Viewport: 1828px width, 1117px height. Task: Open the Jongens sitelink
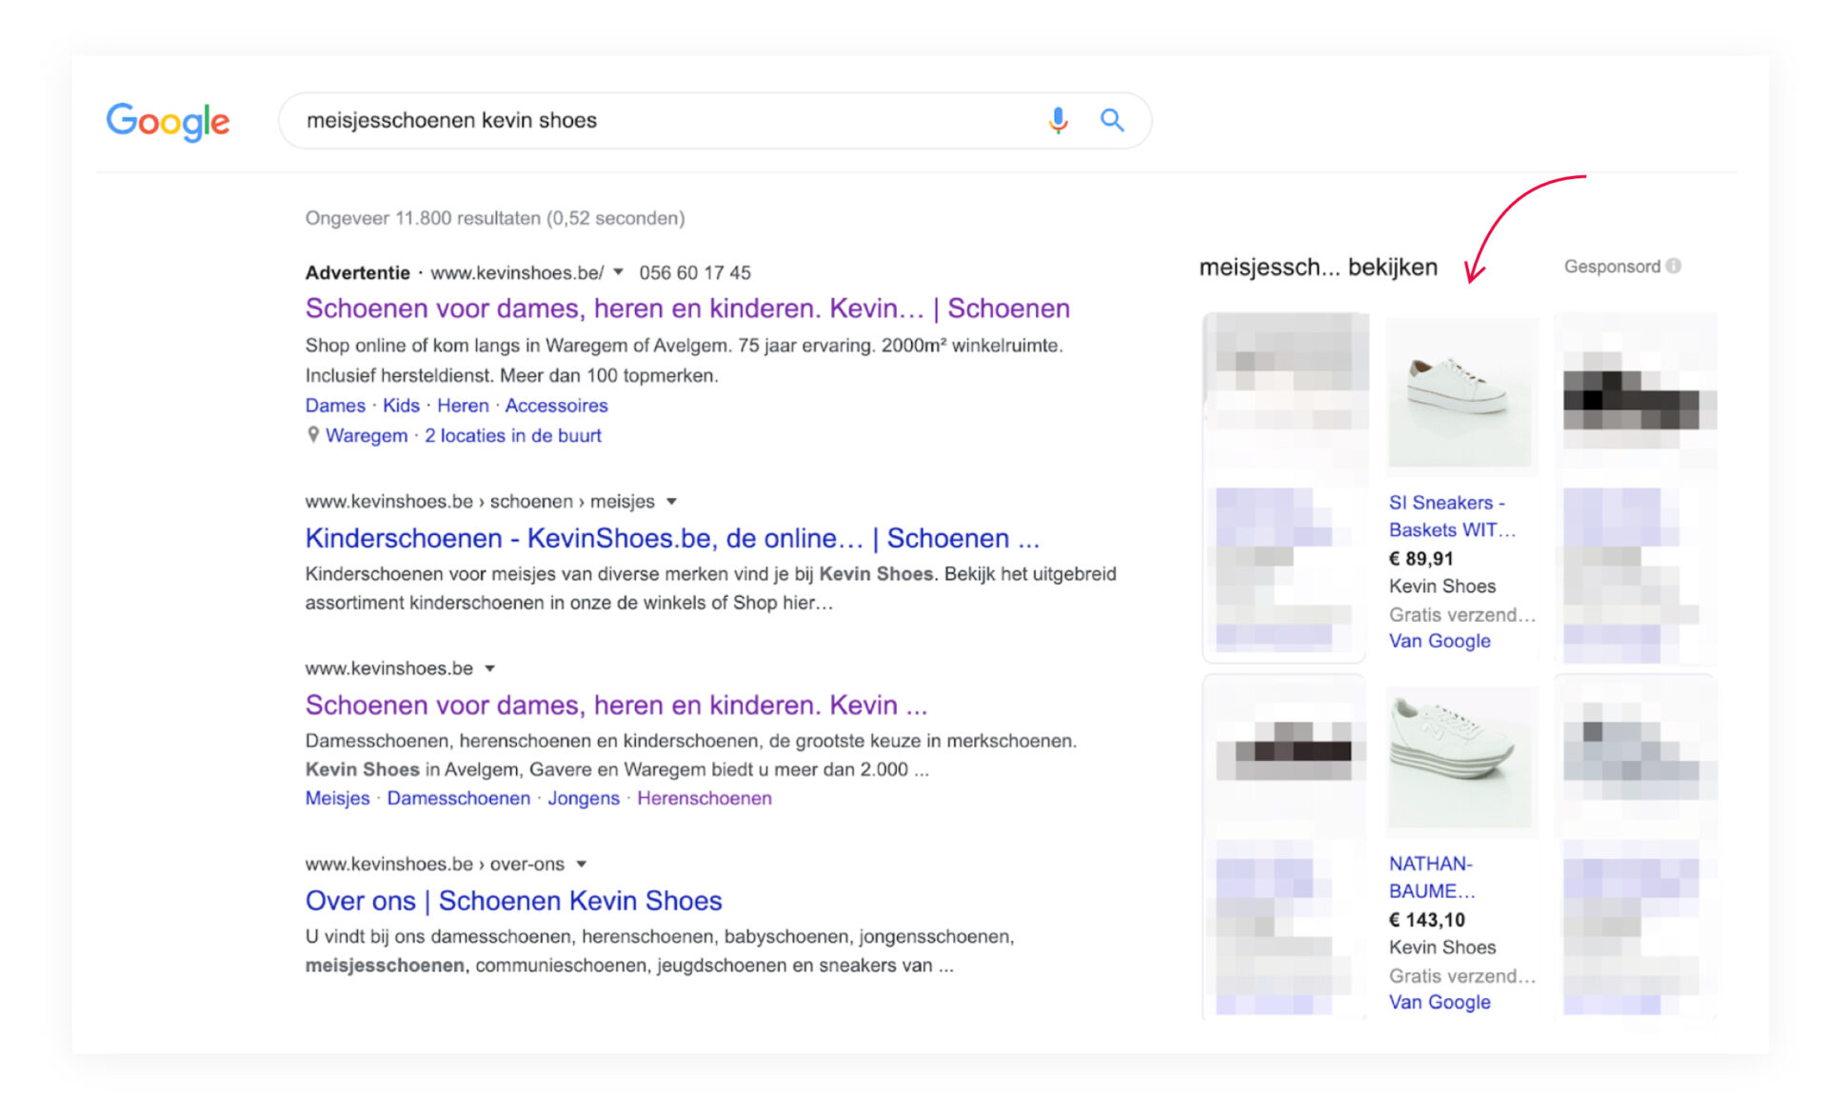[584, 798]
